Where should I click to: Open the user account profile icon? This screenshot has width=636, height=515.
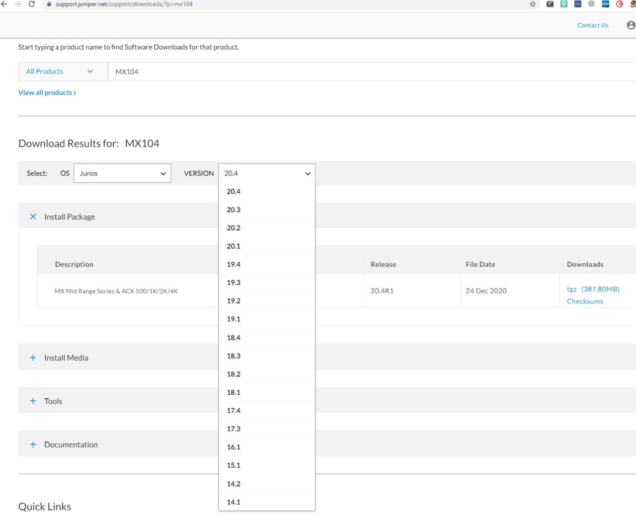tap(631, 25)
